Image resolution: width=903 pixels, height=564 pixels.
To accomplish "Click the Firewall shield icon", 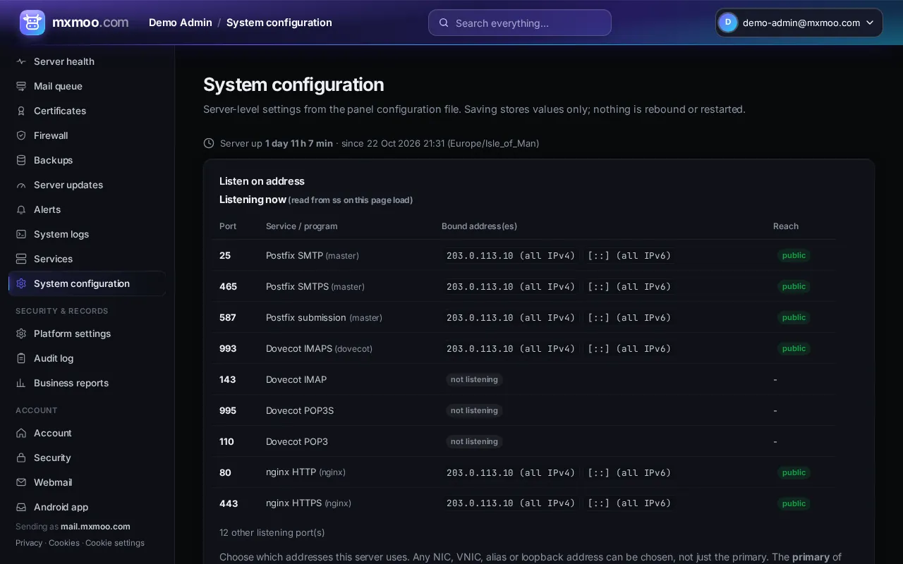I will point(21,135).
